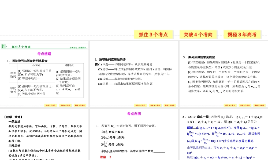Click small 抓住3个考点 link on comparison table slide
Screen dimensions: 268x160
(x=51, y=105)
